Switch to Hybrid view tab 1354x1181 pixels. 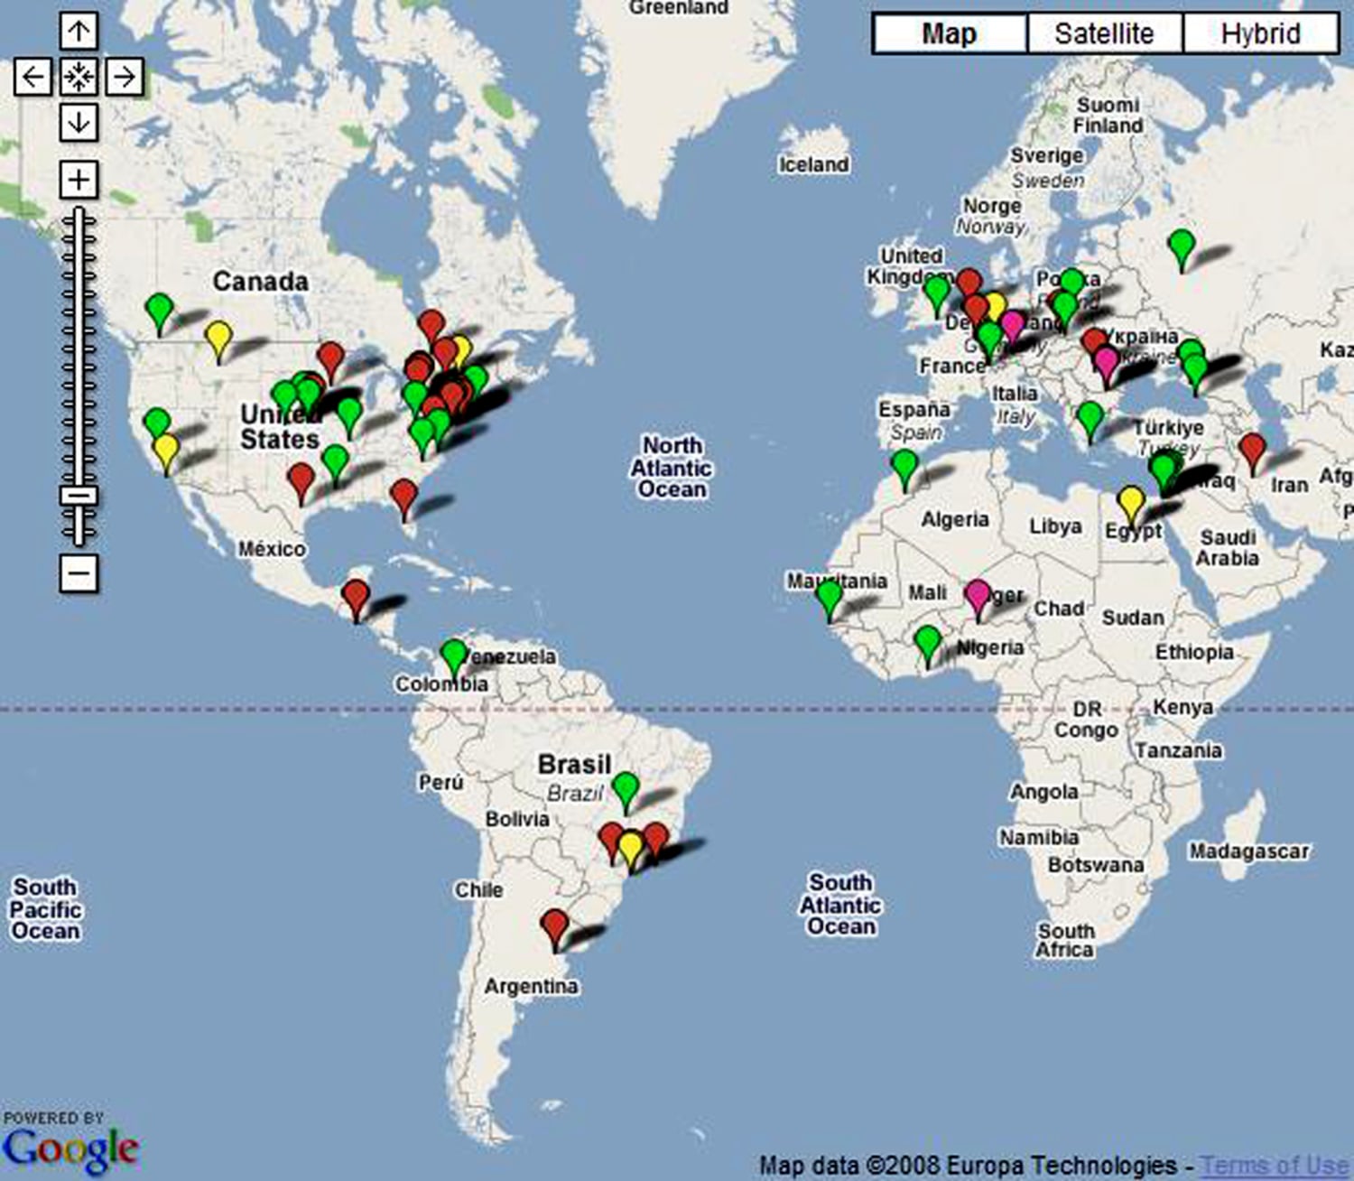(1260, 34)
